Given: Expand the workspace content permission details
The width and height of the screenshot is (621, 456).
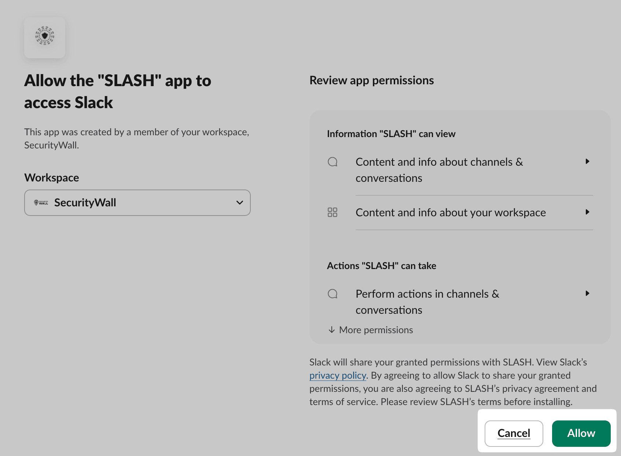Looking at the screenshot, I should coord(588,212).
